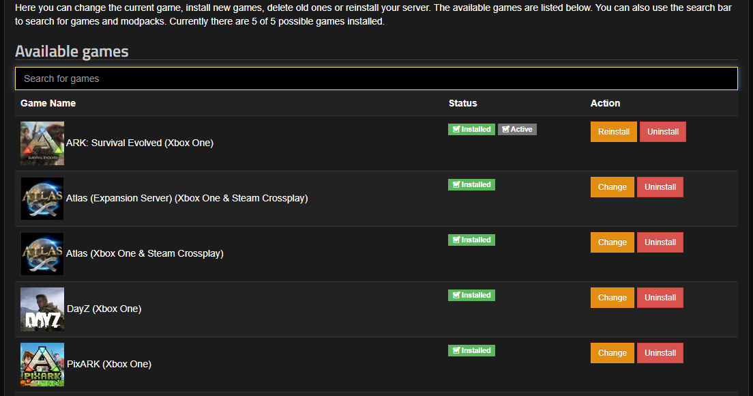753x396 pixels.
Task: Change active game to DayZ
Action: pos(612,298)
